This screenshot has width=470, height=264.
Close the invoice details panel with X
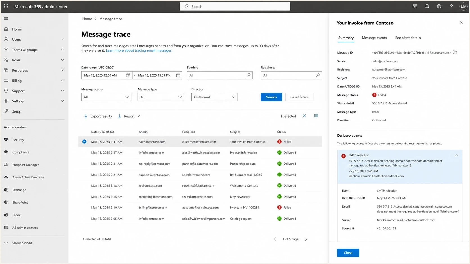461,23
